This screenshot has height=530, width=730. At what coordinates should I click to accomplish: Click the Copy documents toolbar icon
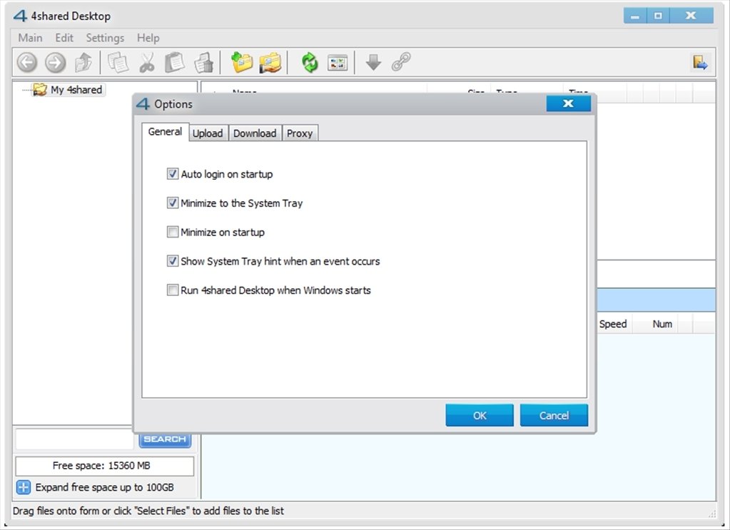click(118, 62)
